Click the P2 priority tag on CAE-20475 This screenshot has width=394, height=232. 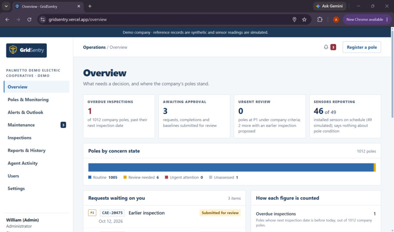click(92, 212)
